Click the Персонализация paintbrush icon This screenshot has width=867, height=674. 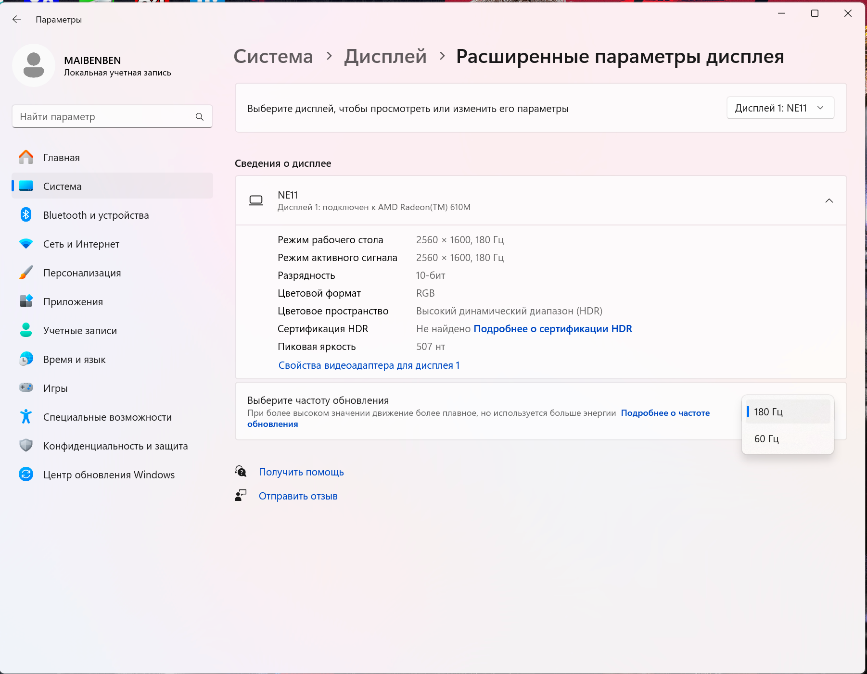26,273
